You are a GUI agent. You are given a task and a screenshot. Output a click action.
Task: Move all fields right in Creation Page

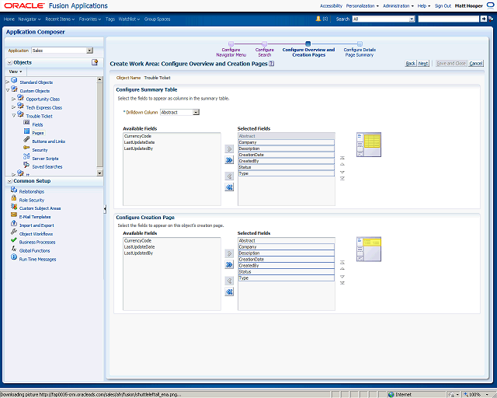(229, 265)
